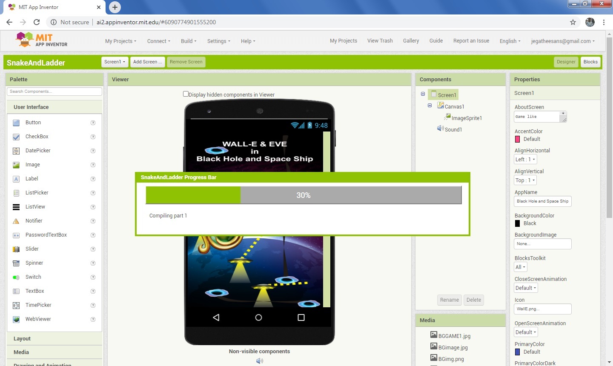Screen dimensions: 613x366
Task: Open the My Projects dropdown menu
Action: coord(121,41)
